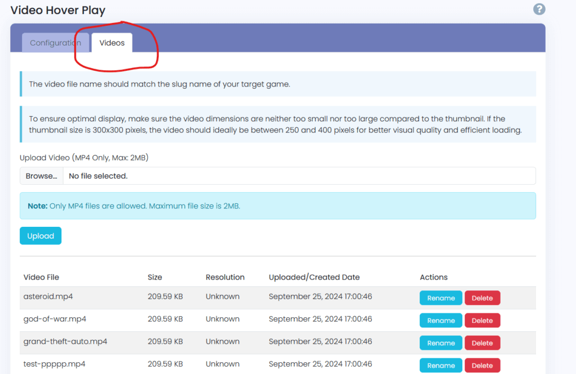Click the Resolution column header
Viewport: 576px width, 374px height.
pyautogui.click(x=225, y=277)
